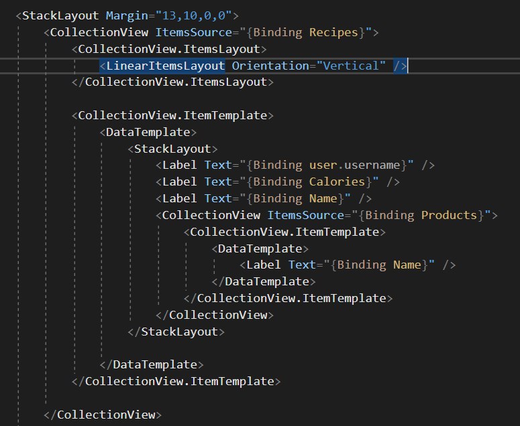Viewport: 520px width, 426px height.
Task: Click Calories in the Label binding
Action: 337,182
